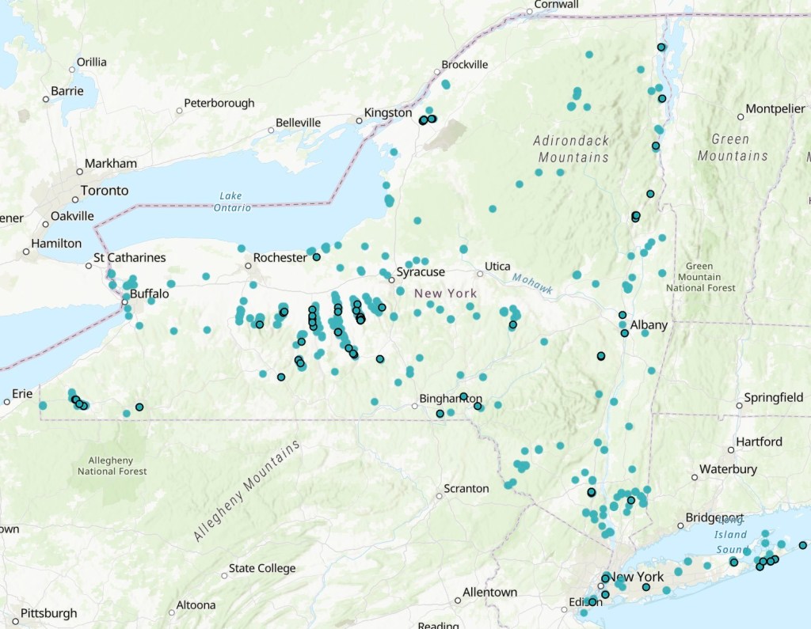
Task: Click the Adirondack Mountains label
Action: pyautogui.click(x=571, y=149)
